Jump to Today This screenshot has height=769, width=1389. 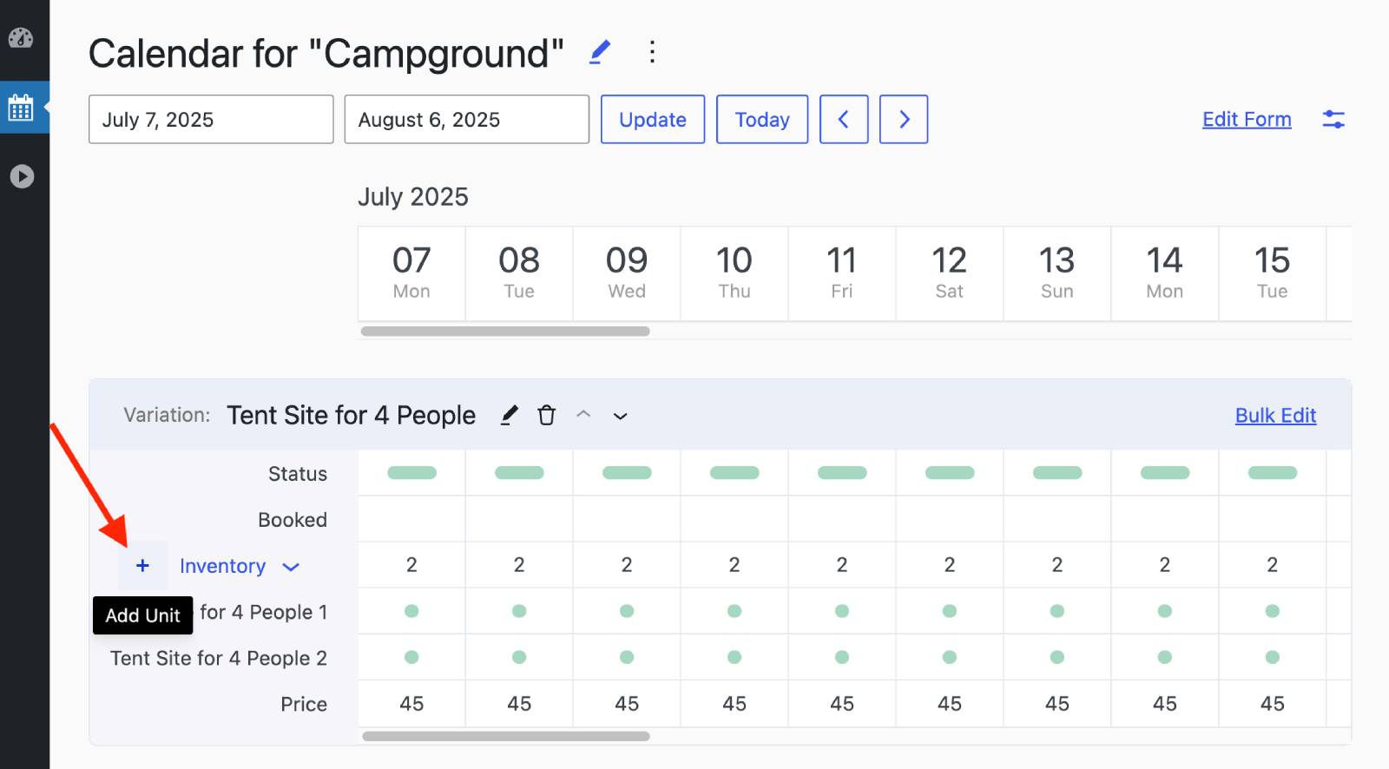(x=762, y=119)
